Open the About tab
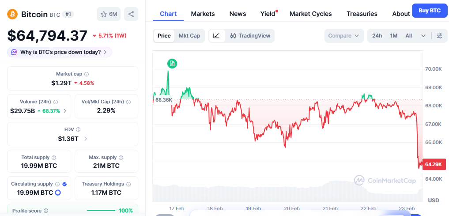 coord(401,14)
